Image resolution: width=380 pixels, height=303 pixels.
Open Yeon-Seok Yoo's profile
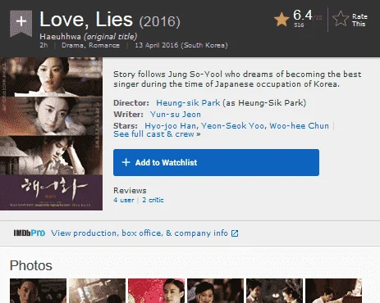[x=233, y=126]
